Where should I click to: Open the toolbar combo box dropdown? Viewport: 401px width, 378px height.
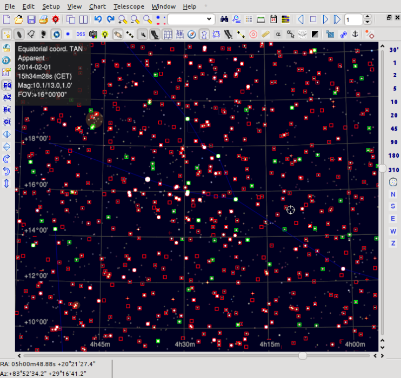coord(209,19)
